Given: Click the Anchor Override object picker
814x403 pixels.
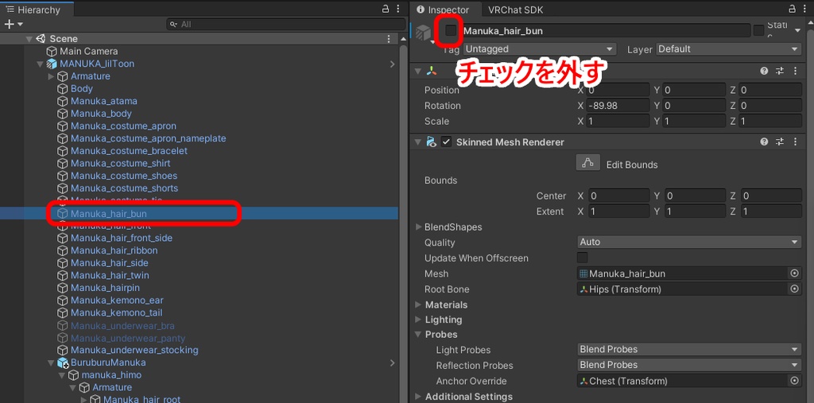Looking at the screenshot, I should (x=794, y=381).
